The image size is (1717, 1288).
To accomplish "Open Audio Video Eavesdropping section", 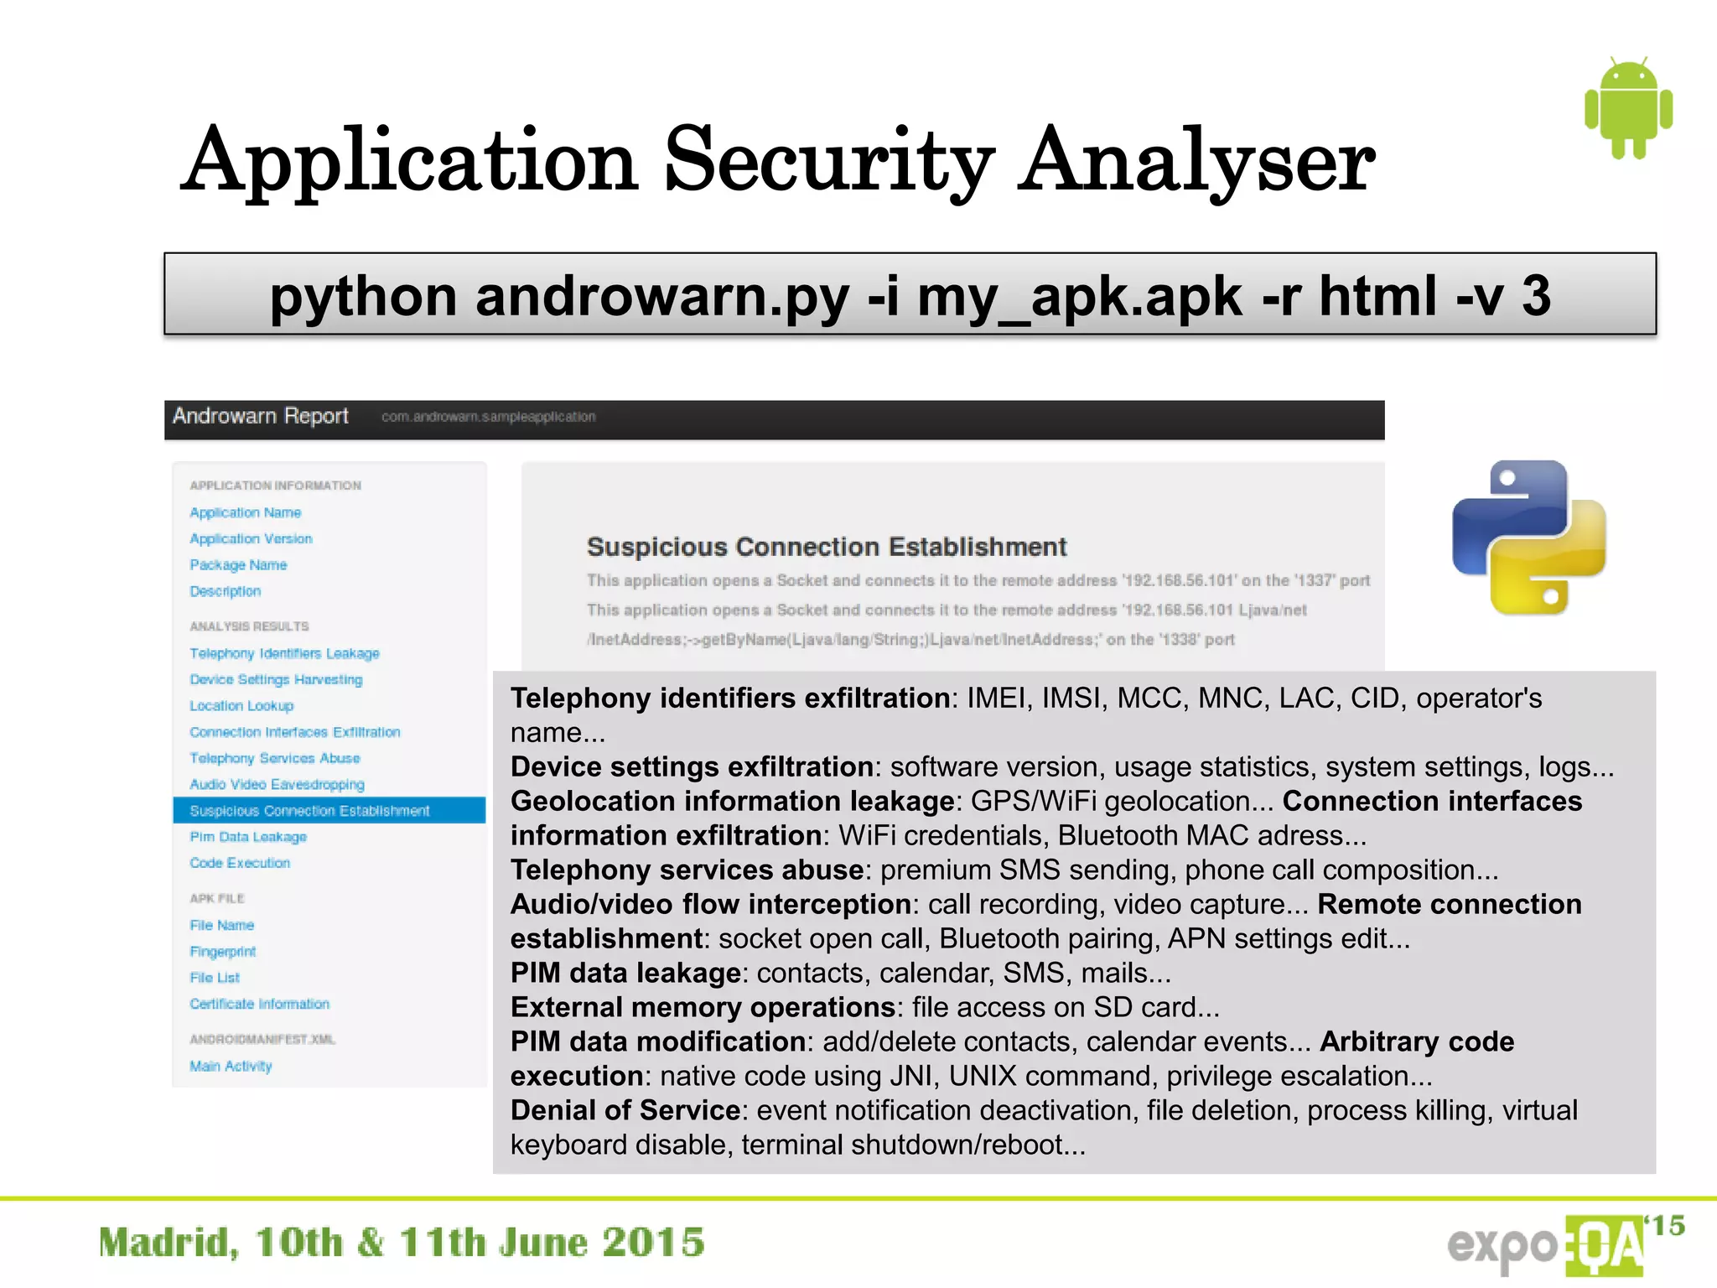I will point(277,784).
